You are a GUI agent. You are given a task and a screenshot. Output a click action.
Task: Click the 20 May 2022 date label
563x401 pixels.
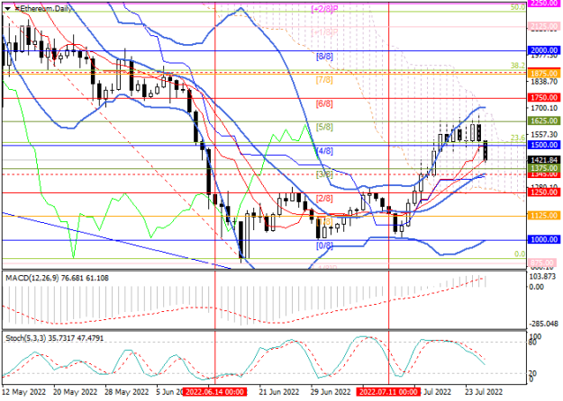click(x=75, y=392)
